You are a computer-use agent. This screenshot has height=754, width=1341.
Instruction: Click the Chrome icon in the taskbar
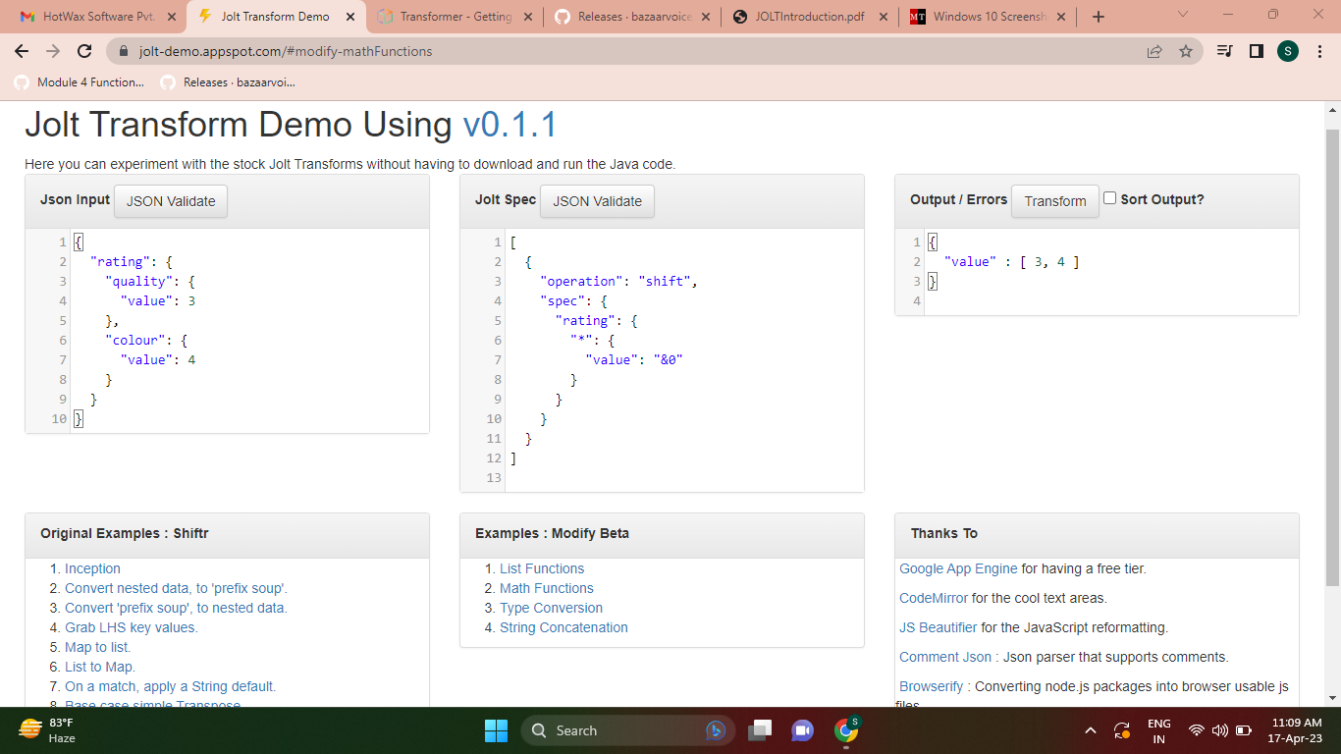[x=846, y=730]
